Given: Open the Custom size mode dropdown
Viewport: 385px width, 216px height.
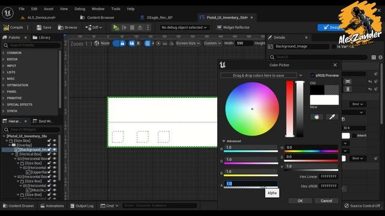Looking at the screenshot, I should pos(212,43).
